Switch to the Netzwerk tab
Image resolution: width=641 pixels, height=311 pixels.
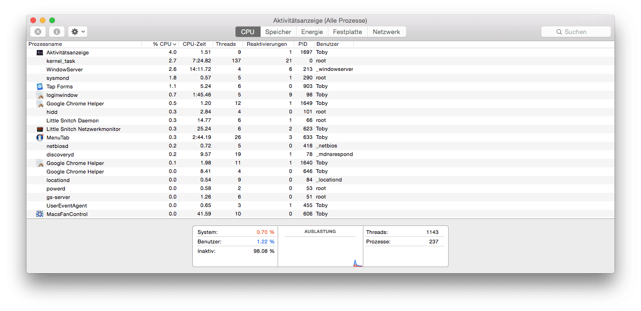tap(387, 32)
